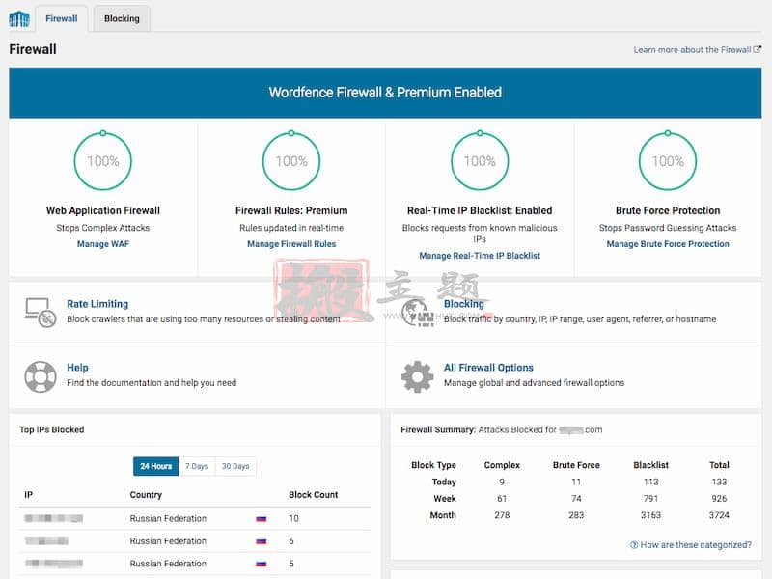Screen dimensions: 772x579
Task: Click the Month Total value 3724
Action: click(x=719, y=515)
